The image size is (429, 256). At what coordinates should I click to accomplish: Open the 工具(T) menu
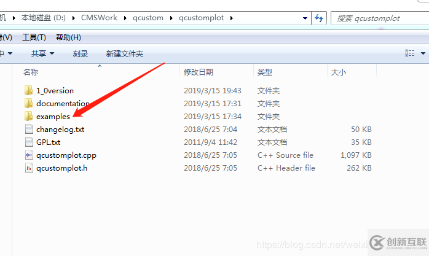tap(34, 37)
